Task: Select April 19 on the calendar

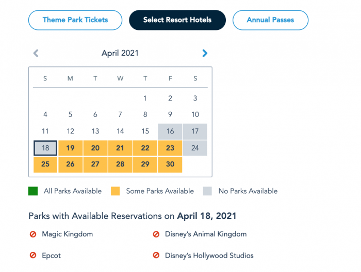Action: coord(71,148)
